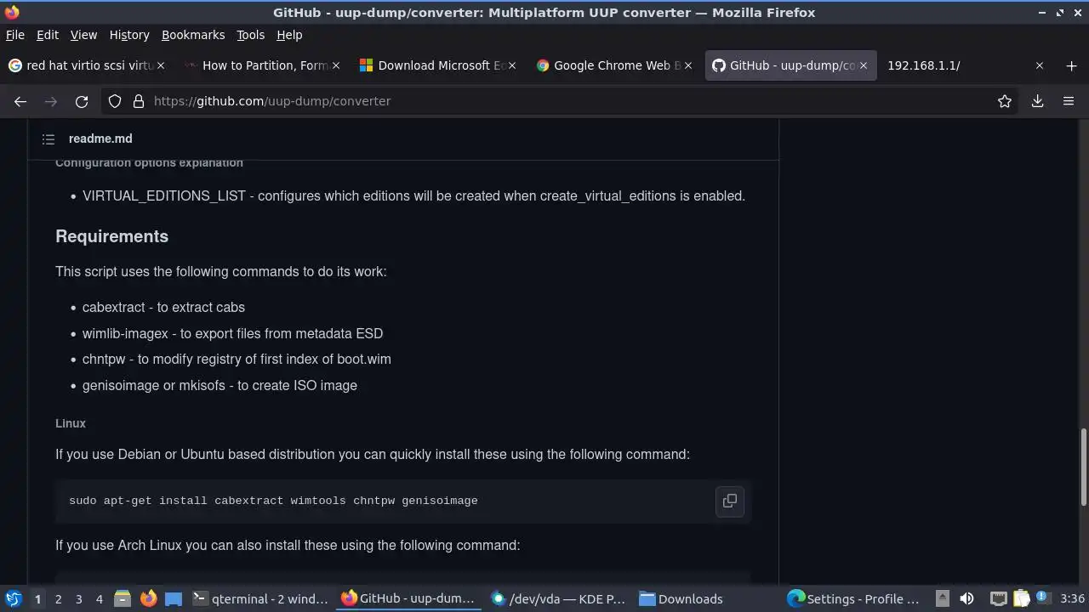Reload the current GitHub page
Screen dimensions: 1089x612
[82, 101]
